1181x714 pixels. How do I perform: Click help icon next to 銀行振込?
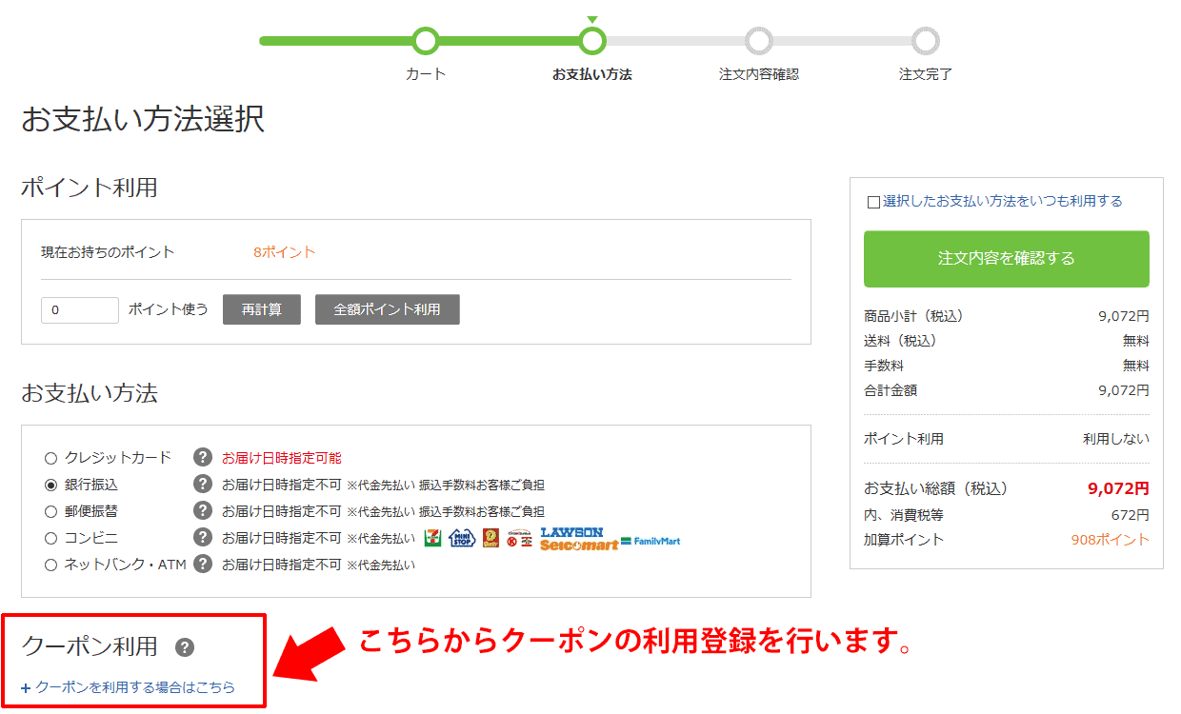tap(202, 485)
